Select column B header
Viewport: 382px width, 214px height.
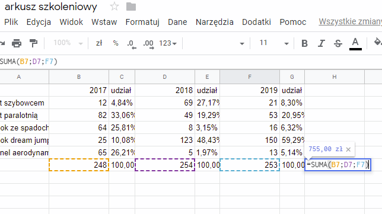(x=79, y=77)
